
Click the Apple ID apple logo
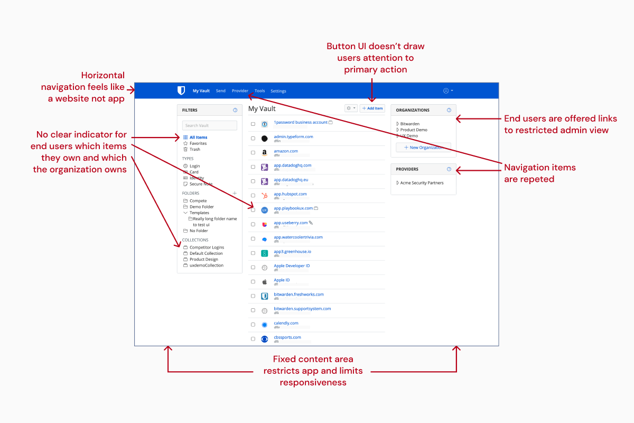265,282
